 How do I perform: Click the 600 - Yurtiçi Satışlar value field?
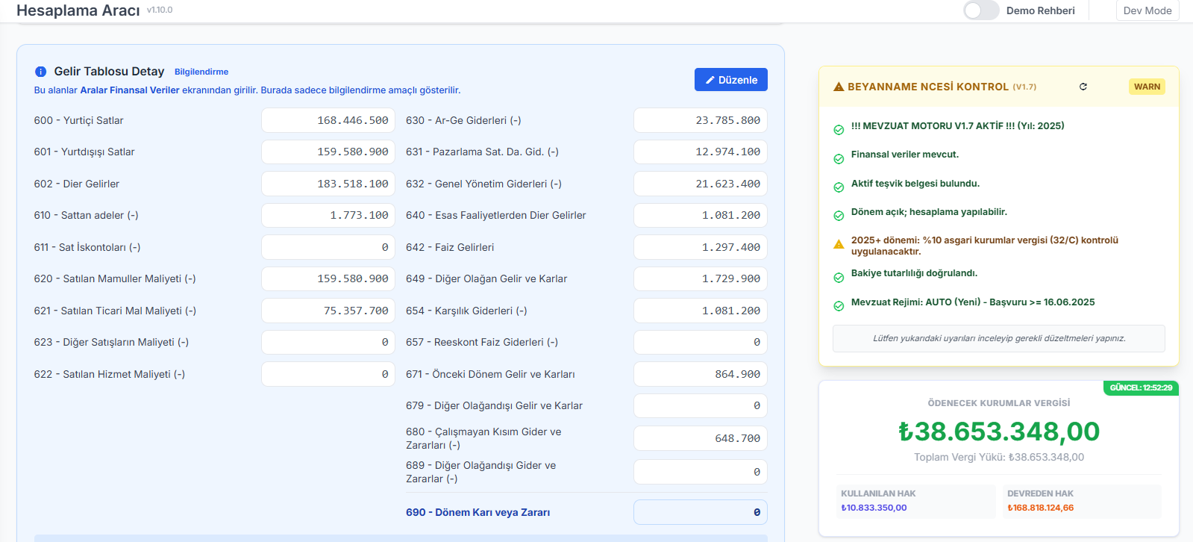click(x=328, y=120)
